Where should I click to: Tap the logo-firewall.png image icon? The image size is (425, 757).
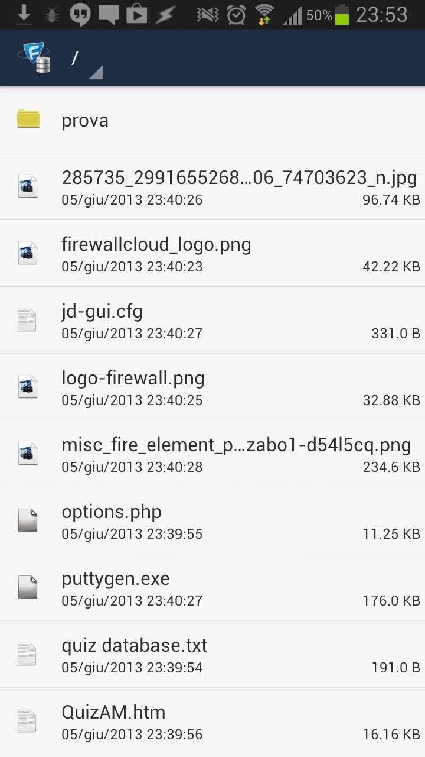(27, 387)
